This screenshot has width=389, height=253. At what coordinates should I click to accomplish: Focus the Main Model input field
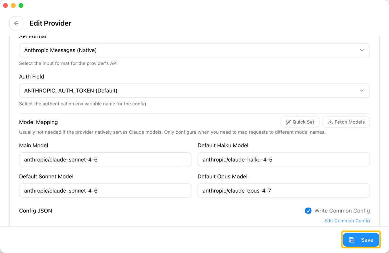(105, 160)
